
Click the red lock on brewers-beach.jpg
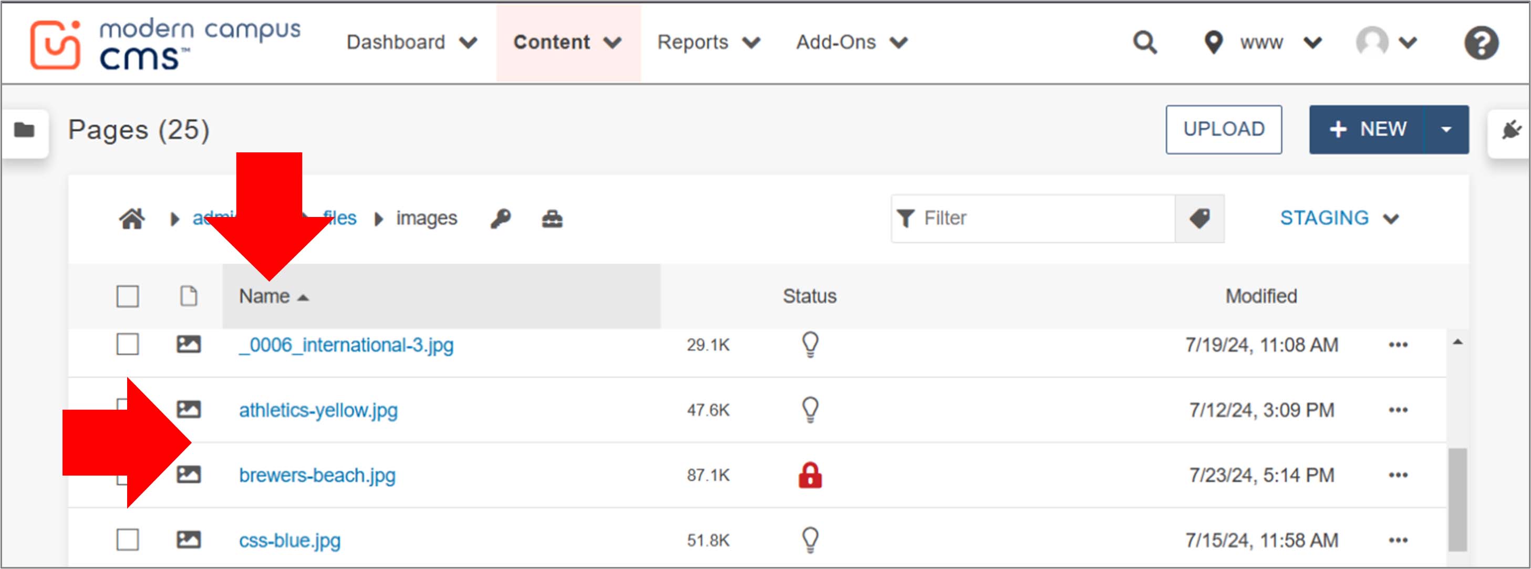810,475
